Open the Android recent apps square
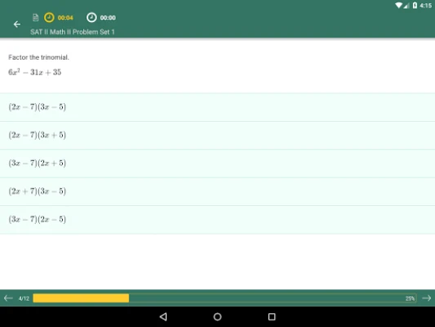435x327 pixels. click(x=272, y=316)
